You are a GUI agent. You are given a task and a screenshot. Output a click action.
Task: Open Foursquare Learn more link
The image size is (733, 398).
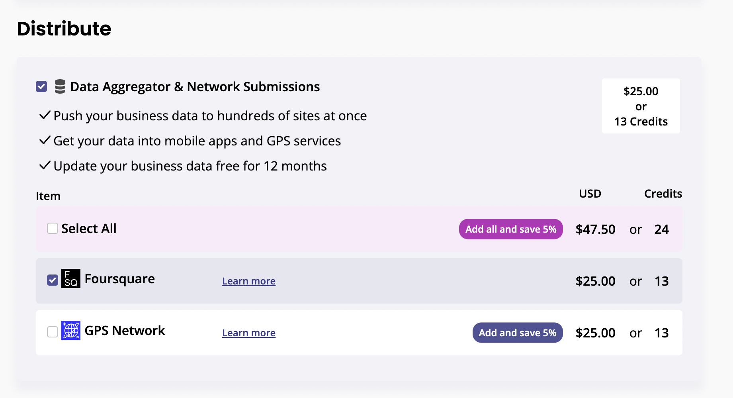click(x=249, y=281)
